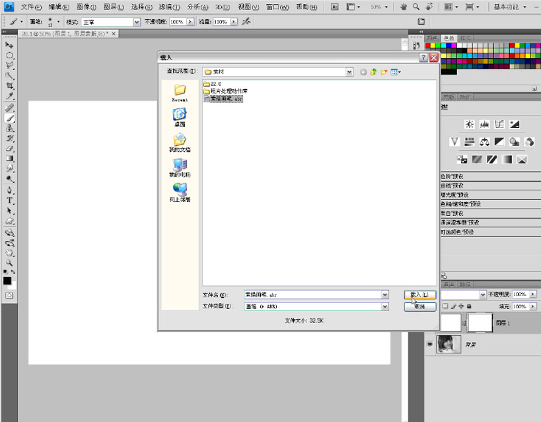Select the Move tool
The image size is (541, 422).
9,45
